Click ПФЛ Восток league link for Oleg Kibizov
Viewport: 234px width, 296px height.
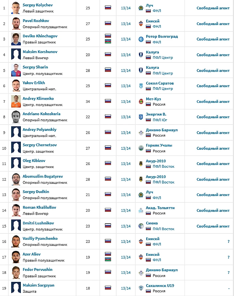[163, 166]
